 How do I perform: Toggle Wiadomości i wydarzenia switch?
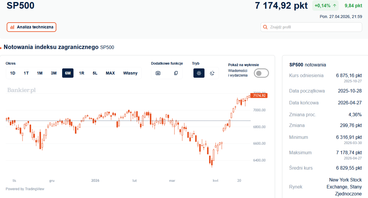261,73
